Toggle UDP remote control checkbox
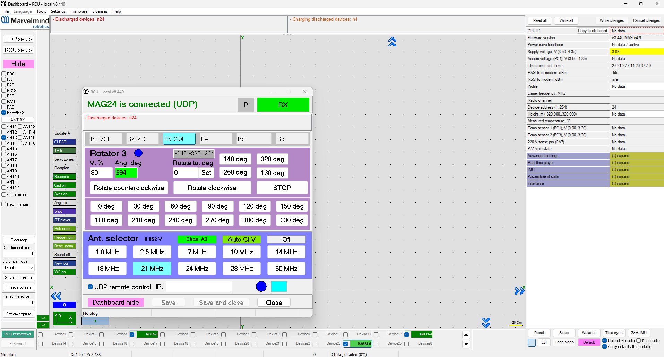664x357 pixels. point(90,287)
